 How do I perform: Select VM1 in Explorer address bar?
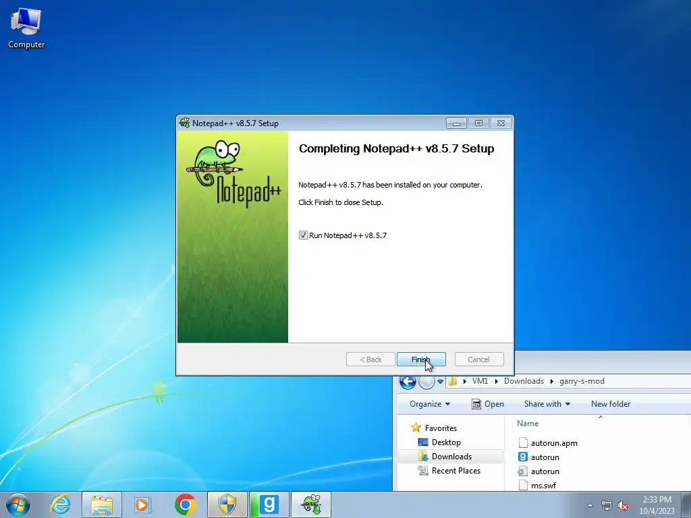tap(480, 382)
